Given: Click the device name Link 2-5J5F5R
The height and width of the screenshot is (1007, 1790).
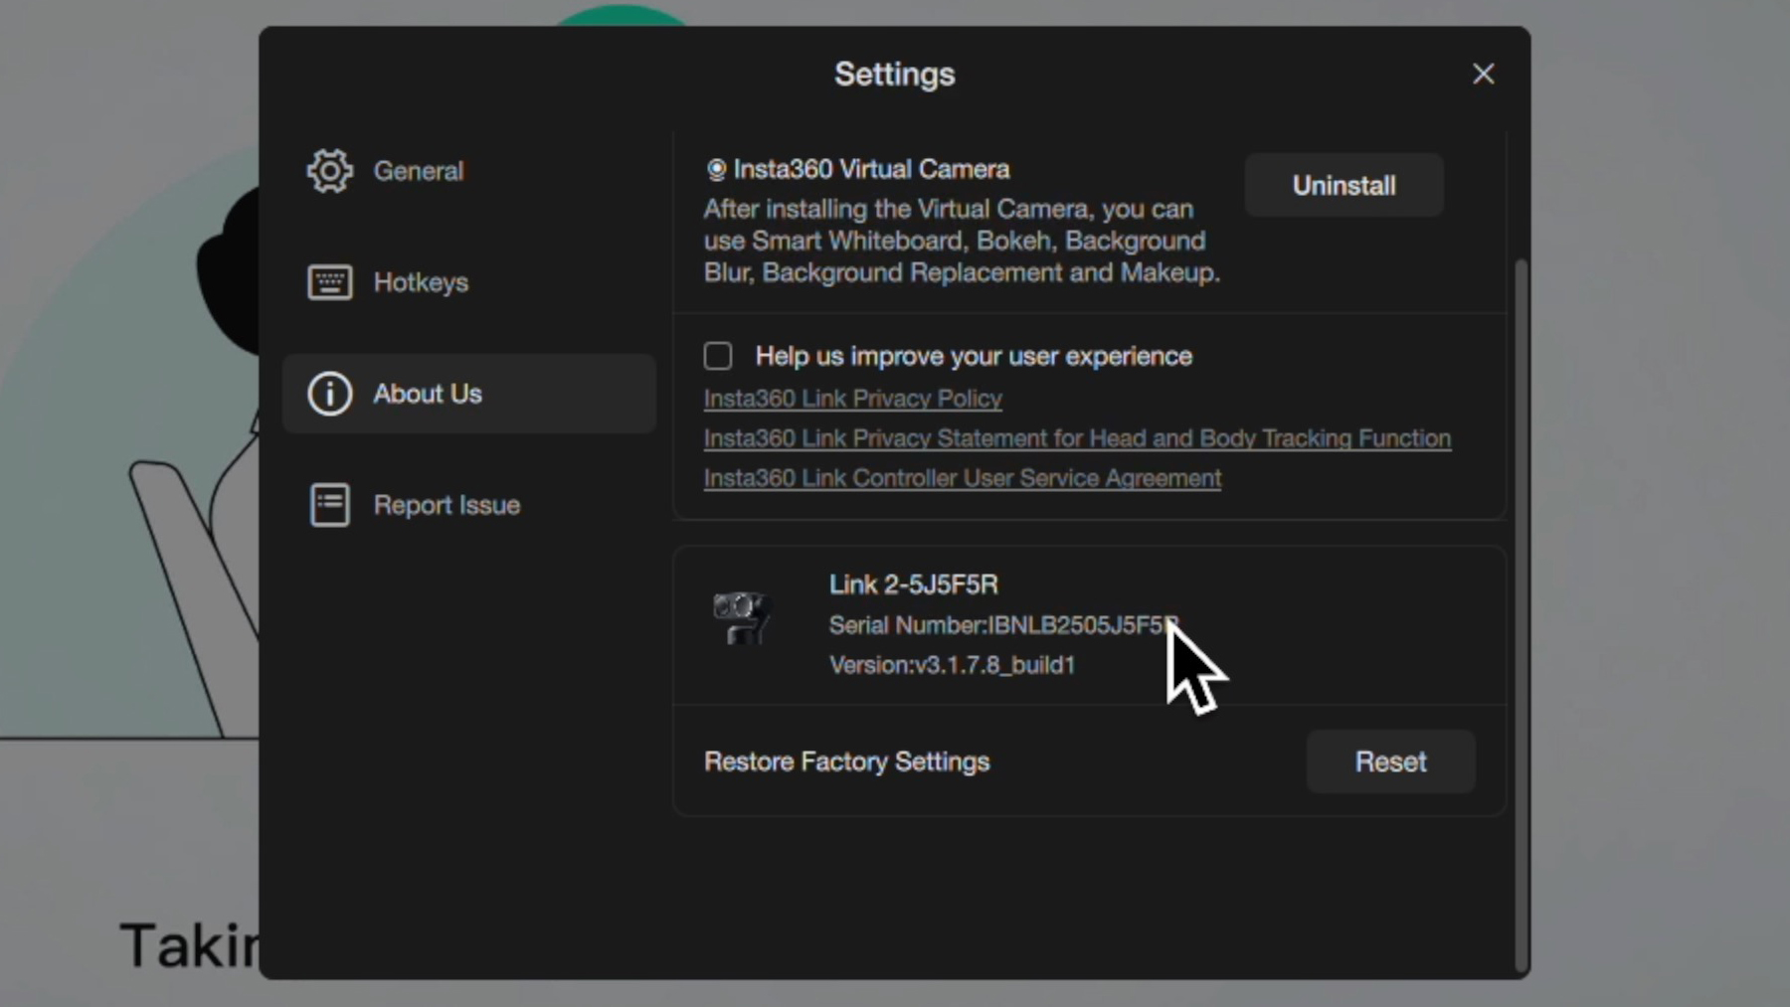Looking at the screenshot, I should coord(914,585).
